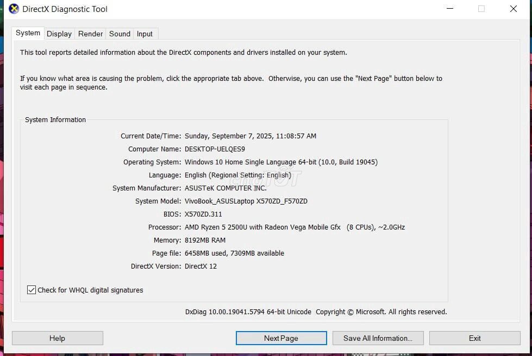
Task: Go to the Render tab
Action: 90,34
